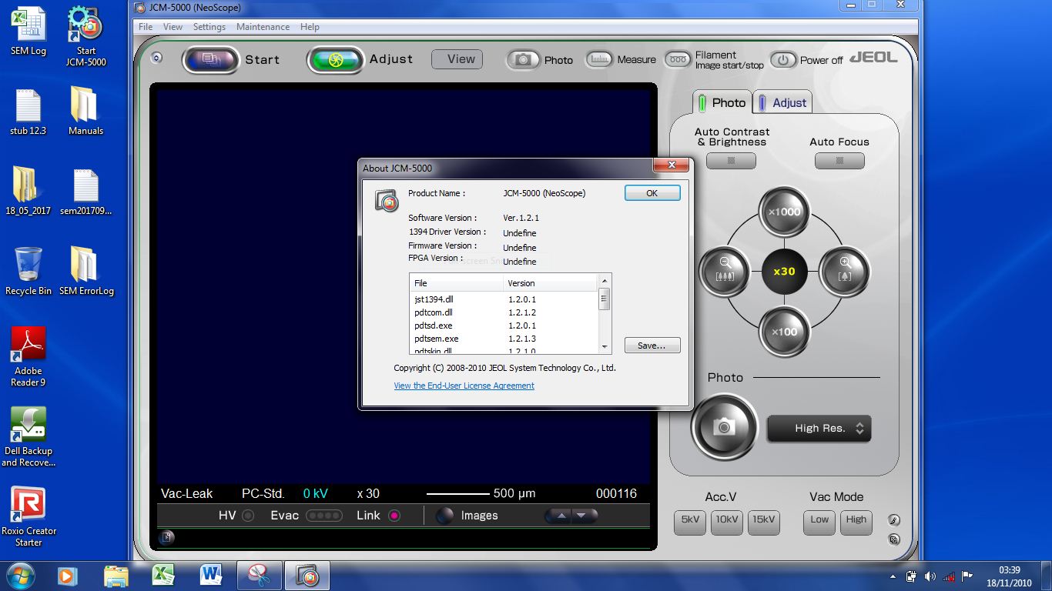Switch to the Photo tab in right panel

pyautogui.click(x=721, y=102)
